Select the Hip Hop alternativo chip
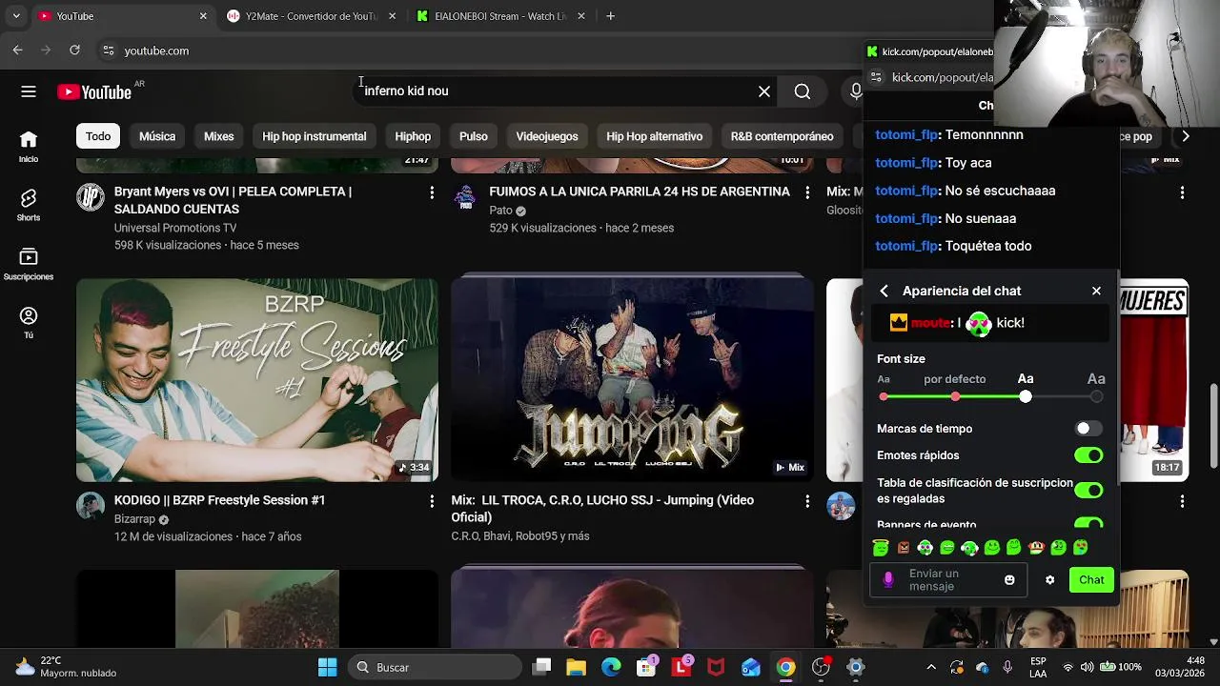The image size is (1220, 686). (x=655, y=136)
